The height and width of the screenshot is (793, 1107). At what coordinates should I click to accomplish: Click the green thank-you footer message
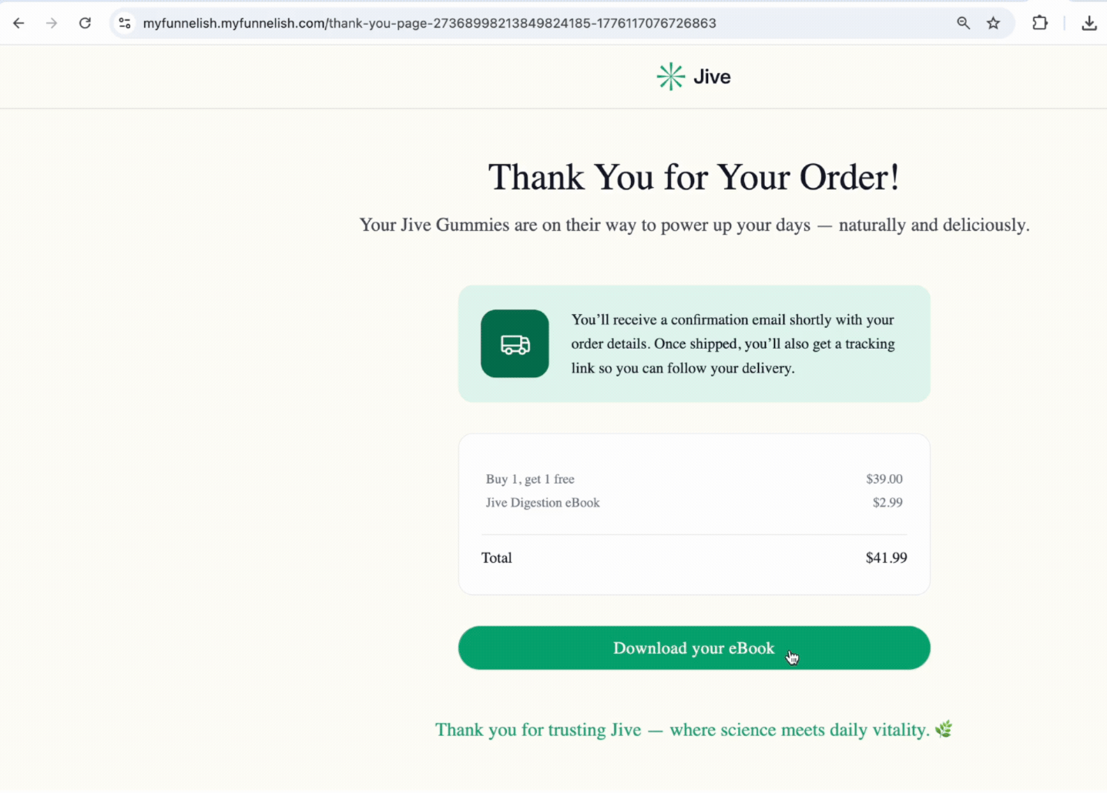coord(693,729)
